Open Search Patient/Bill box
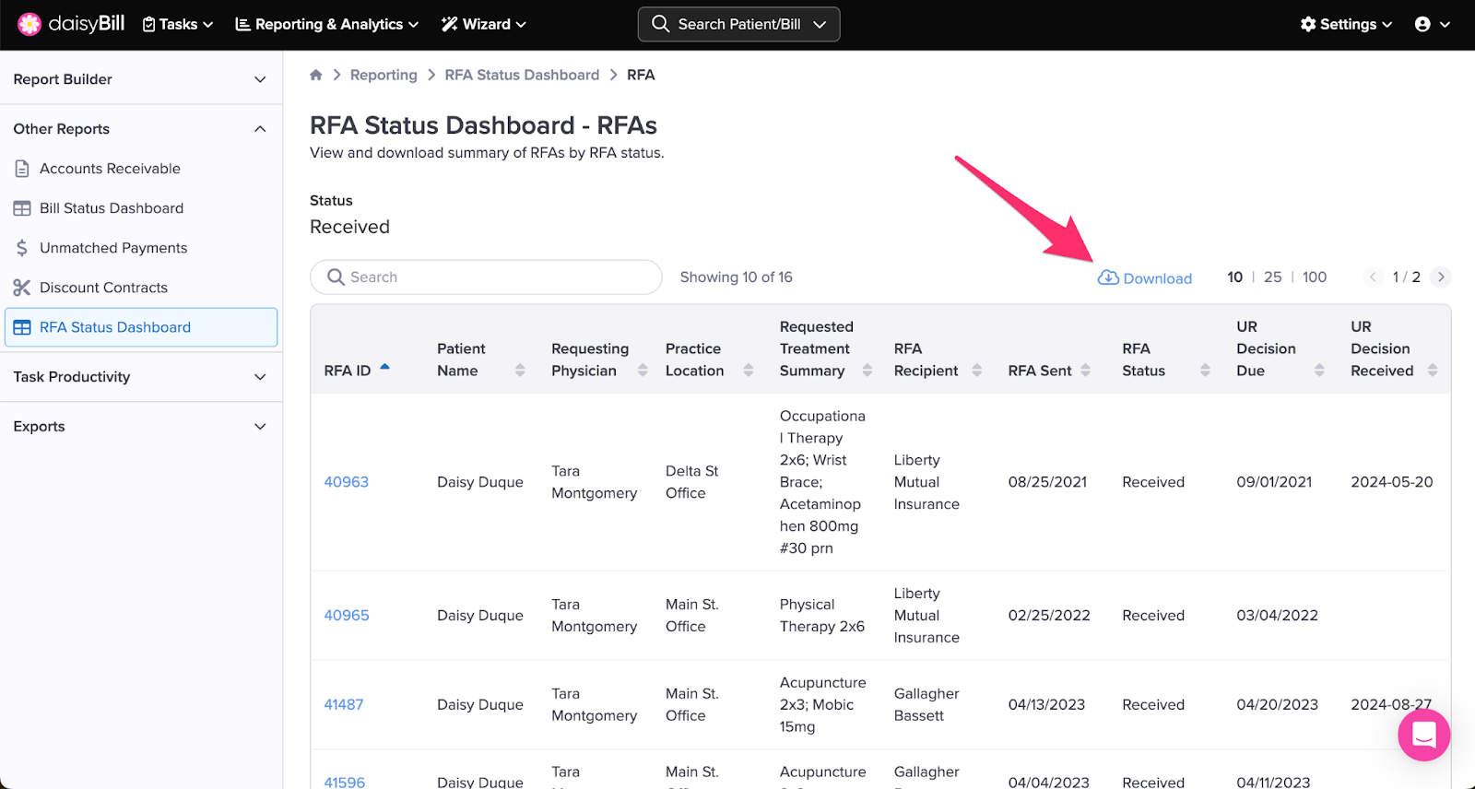Viewport: 1475px width, 789px height. [x=738, y=24]
